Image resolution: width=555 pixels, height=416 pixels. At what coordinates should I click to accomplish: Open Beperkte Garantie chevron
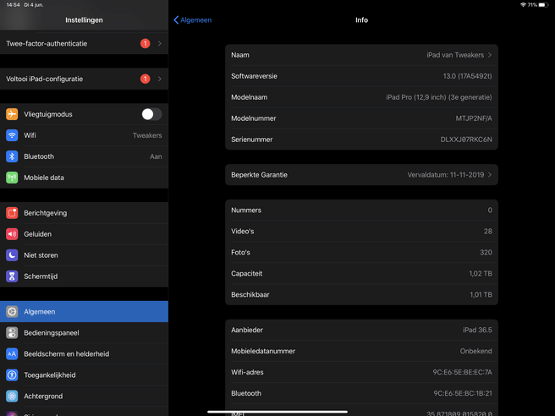pyautogui.click(x=490, y=175)
